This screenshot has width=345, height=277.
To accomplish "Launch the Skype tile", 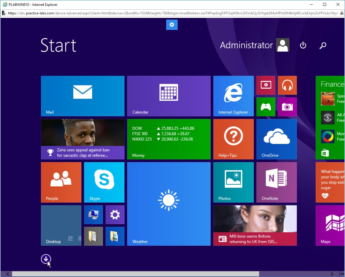I will point(104,182).
